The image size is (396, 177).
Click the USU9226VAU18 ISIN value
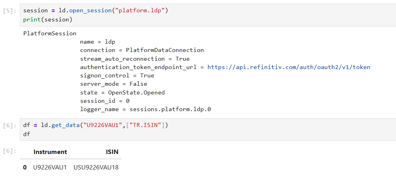pos(96,167)
